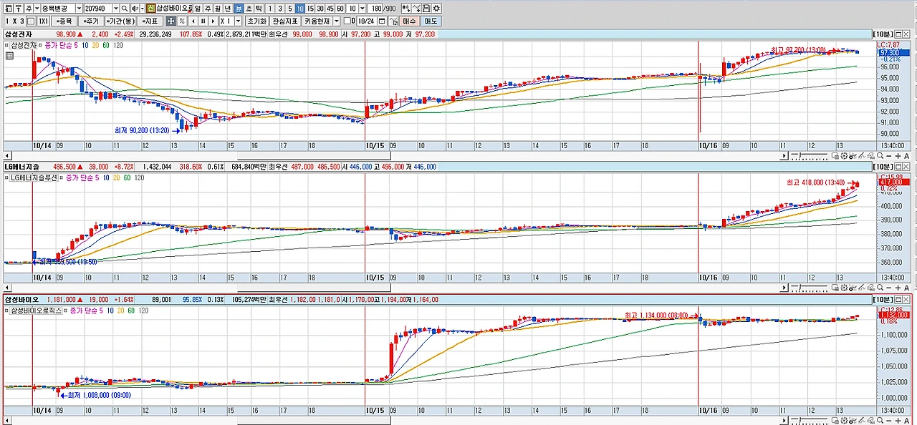Click the minus zoom-out icon under 삼성바이오 chart
The image size is (917, 425).
[x=888, y=420]
